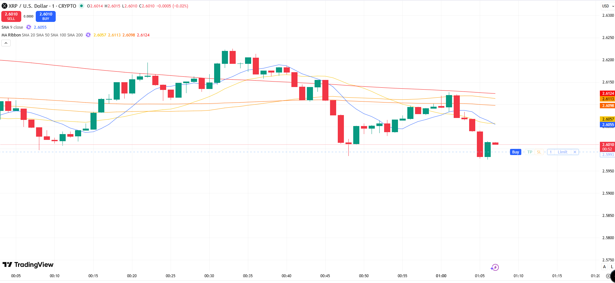The height and width of the screenshot is (283, 615).
Task: Click the sync icon beside MA Ribbon
Action: coord(88,35)
